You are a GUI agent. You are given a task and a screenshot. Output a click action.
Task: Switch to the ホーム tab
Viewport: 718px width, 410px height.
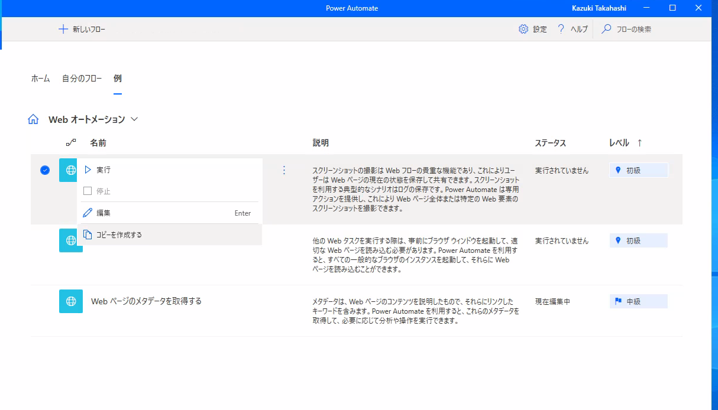pyautogui.click(x=39, y=77)
